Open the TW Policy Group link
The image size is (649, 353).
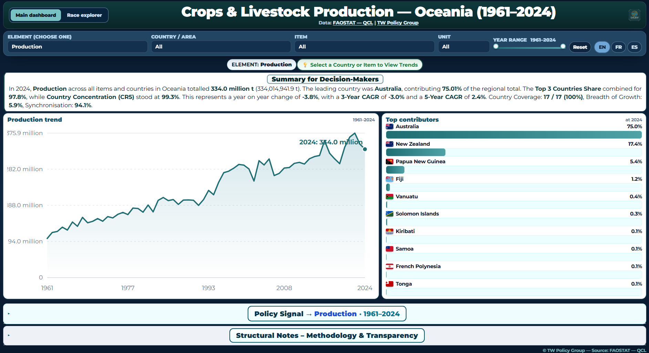coord(398,23)
